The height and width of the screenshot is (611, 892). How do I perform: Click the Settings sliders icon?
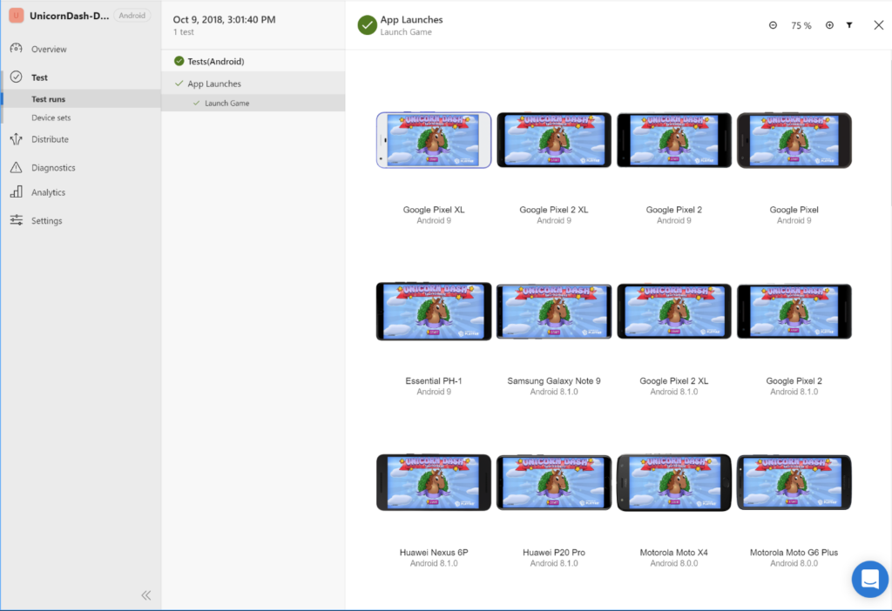pos(16,220)
